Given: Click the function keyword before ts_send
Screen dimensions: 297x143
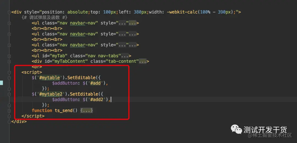Looking at the screenshot, I should tap(42, 110).
